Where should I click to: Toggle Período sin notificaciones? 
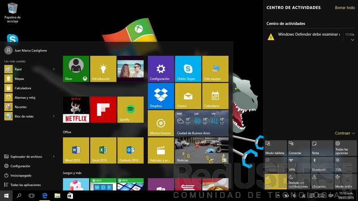tap(299, 181)
